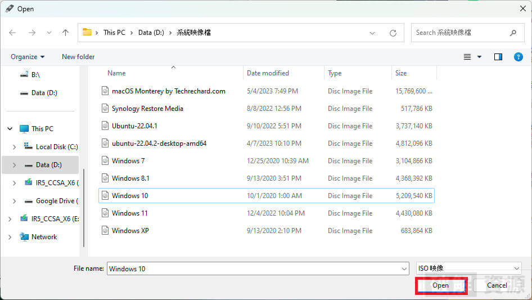Click the Open button
Image resolution: width=532 pixels, height=300 pixels.
pyautogui.click(x=441, y=285)
